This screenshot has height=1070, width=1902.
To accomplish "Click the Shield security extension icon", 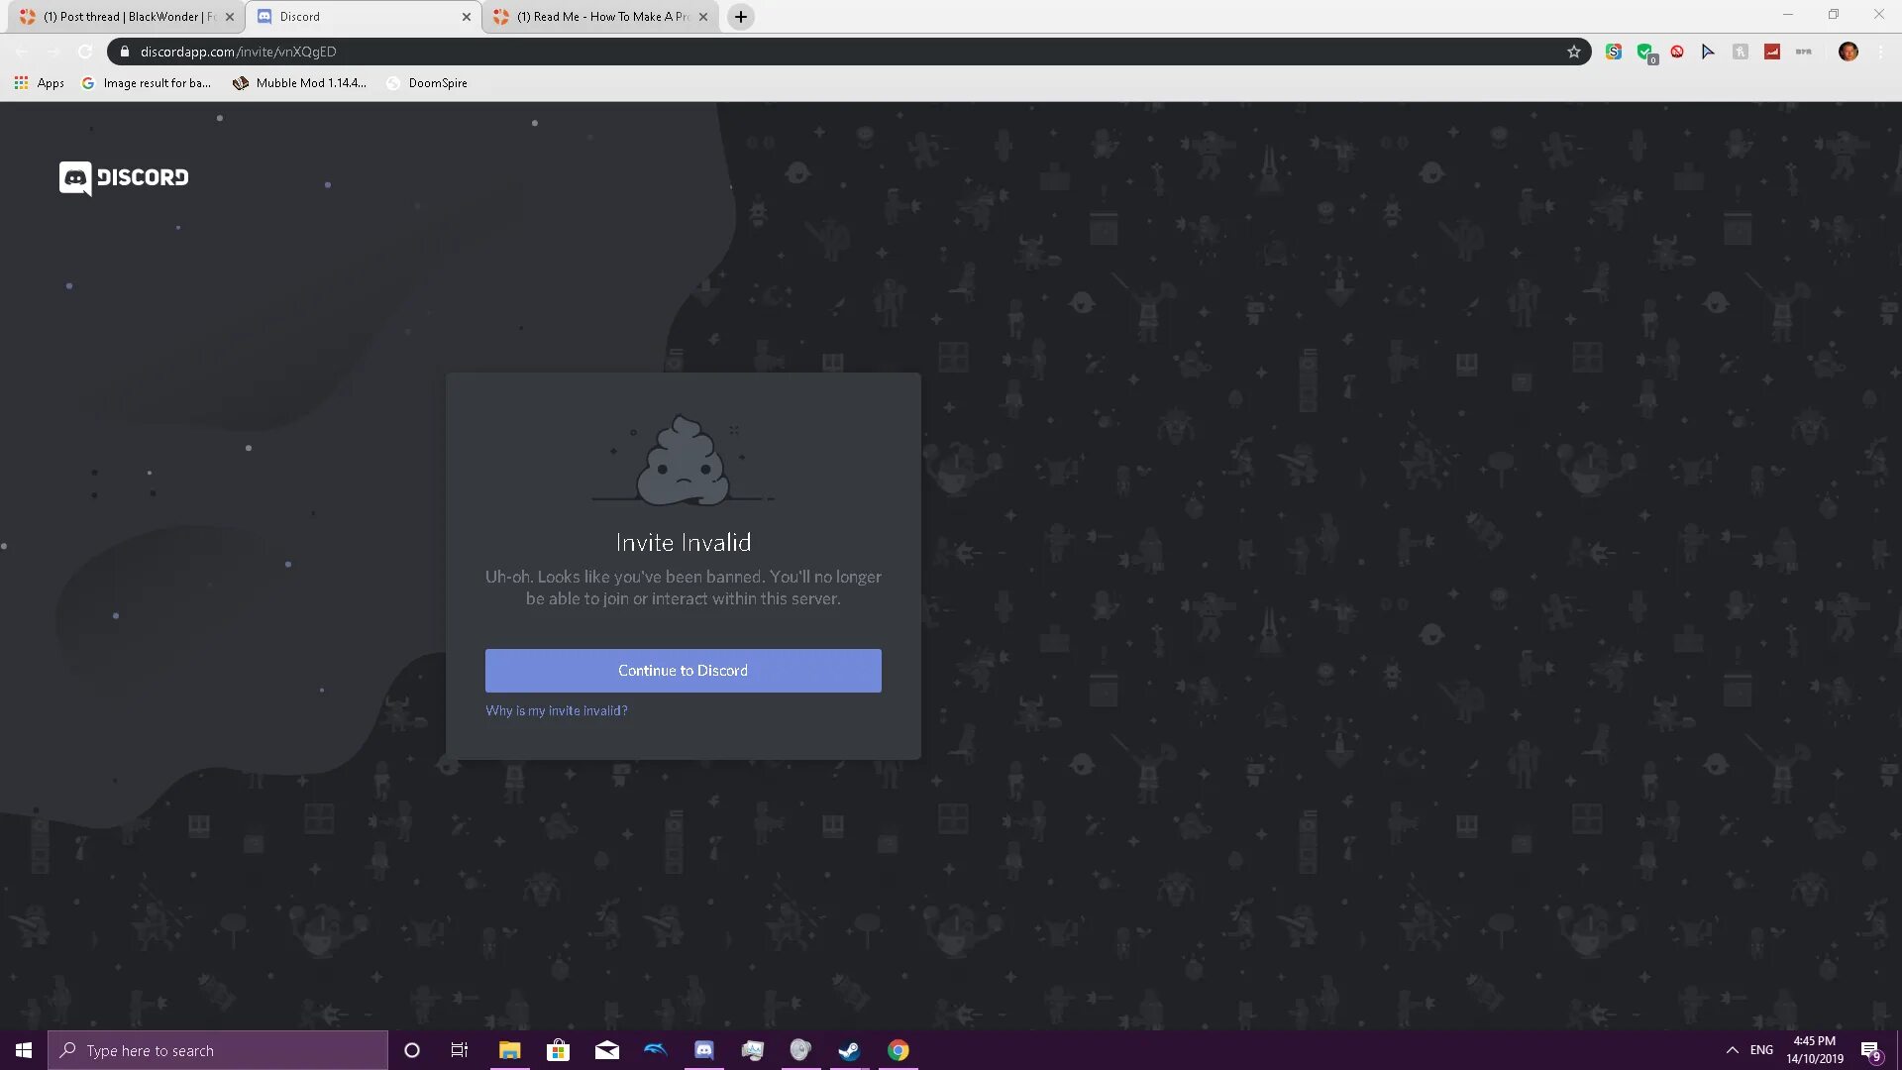I will (x=1646, y=51).
